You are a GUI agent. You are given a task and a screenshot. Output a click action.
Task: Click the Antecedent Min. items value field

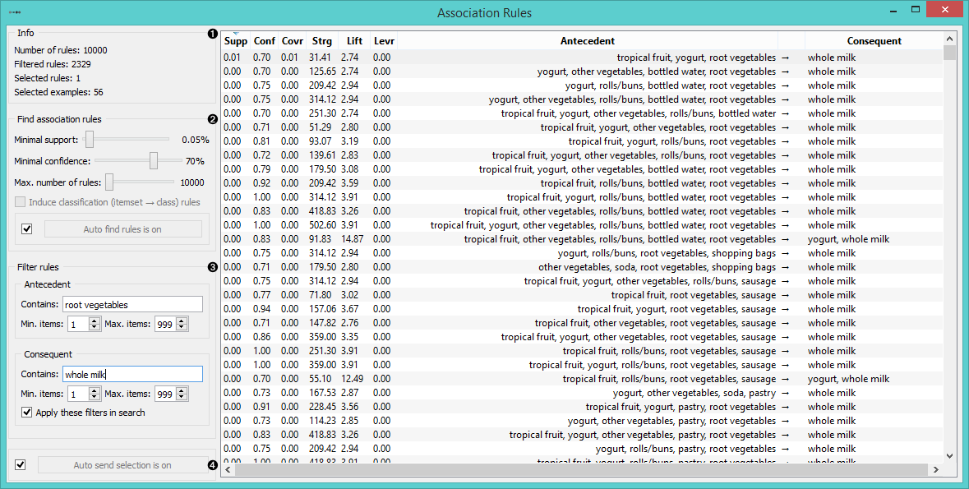[x=78, y=324]
